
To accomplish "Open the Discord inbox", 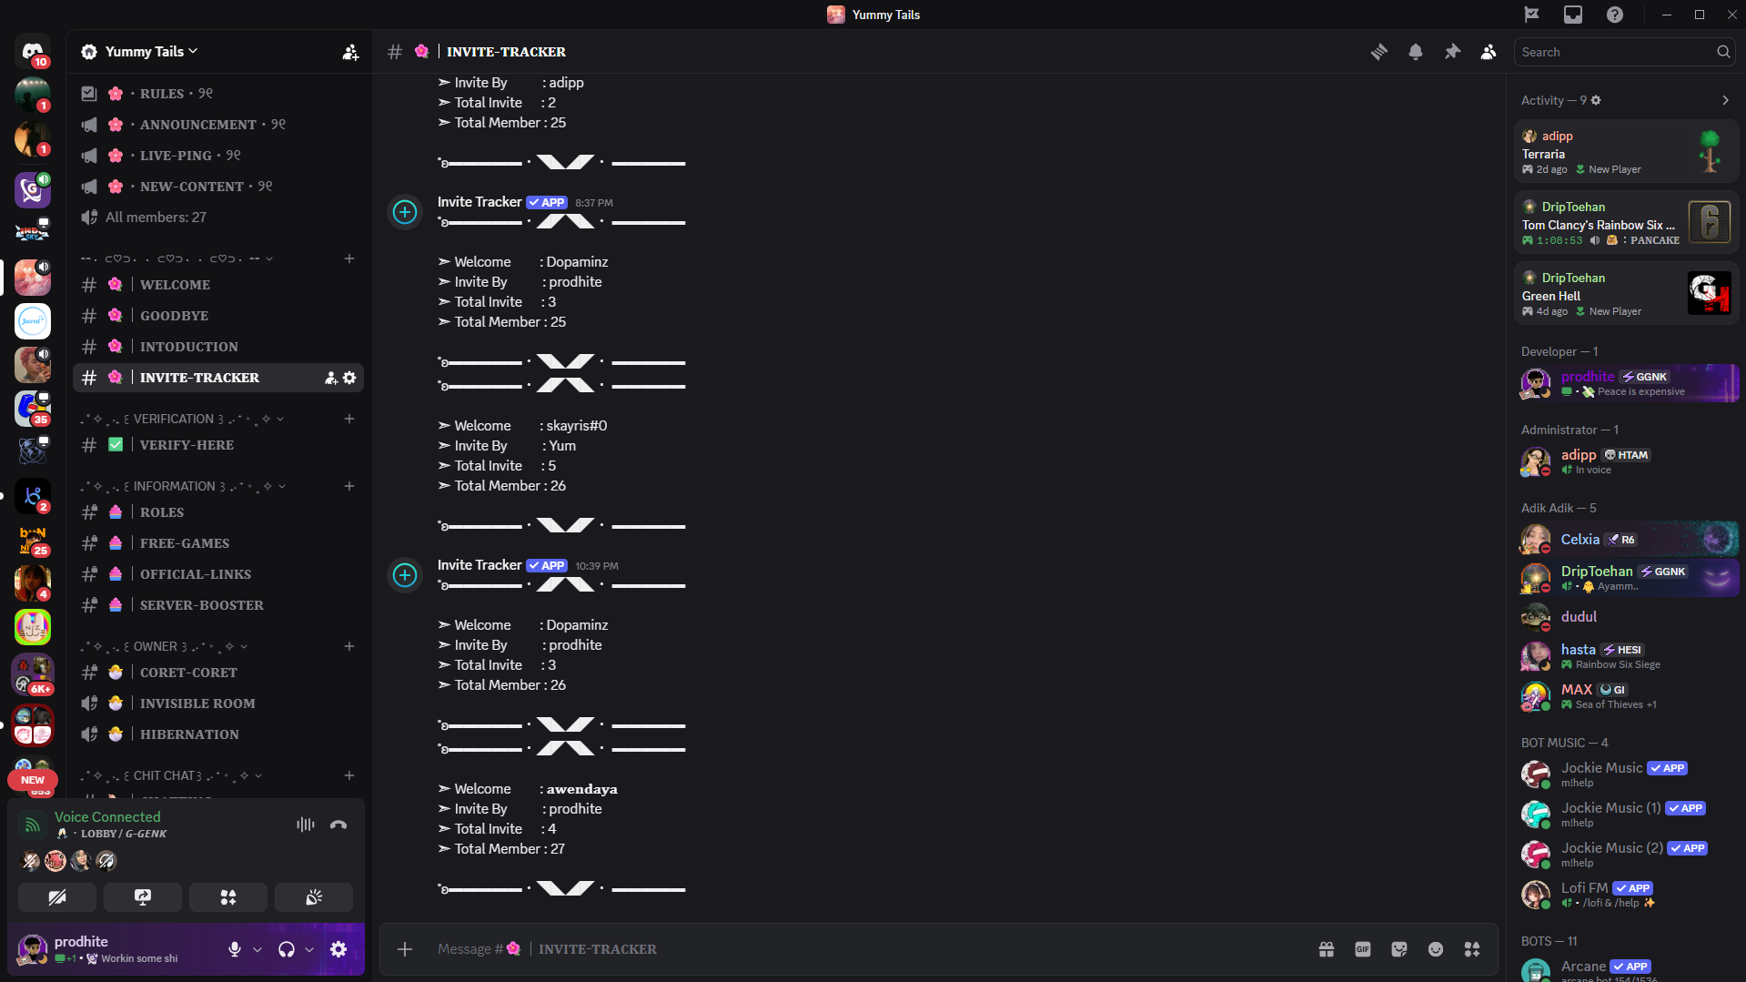I will [x=1573, y=15].
